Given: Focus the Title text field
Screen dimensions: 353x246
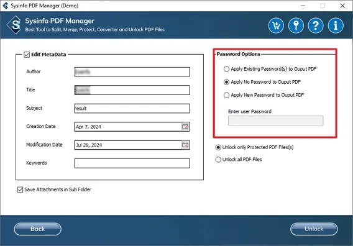Looking at the screenshot, I should click(132, 90).
